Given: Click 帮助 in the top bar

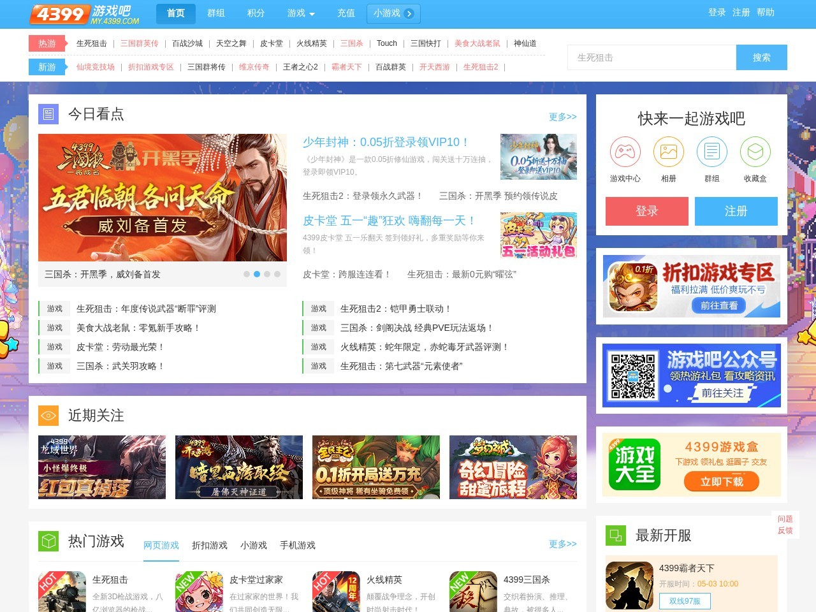Looking at the screenshot, I should pyautogui.click(x=766, y=13).
